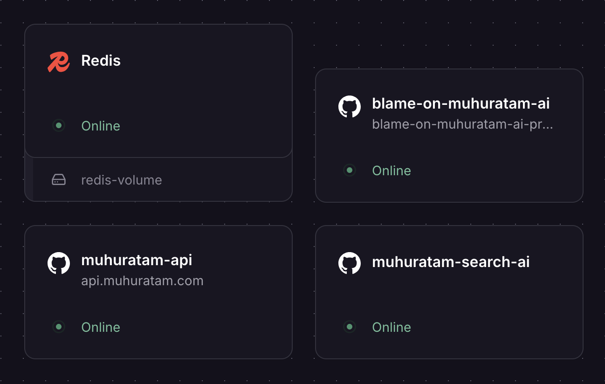Click the status dot on muhuratam-api card

pyautogui.click(x=59, y=327)
